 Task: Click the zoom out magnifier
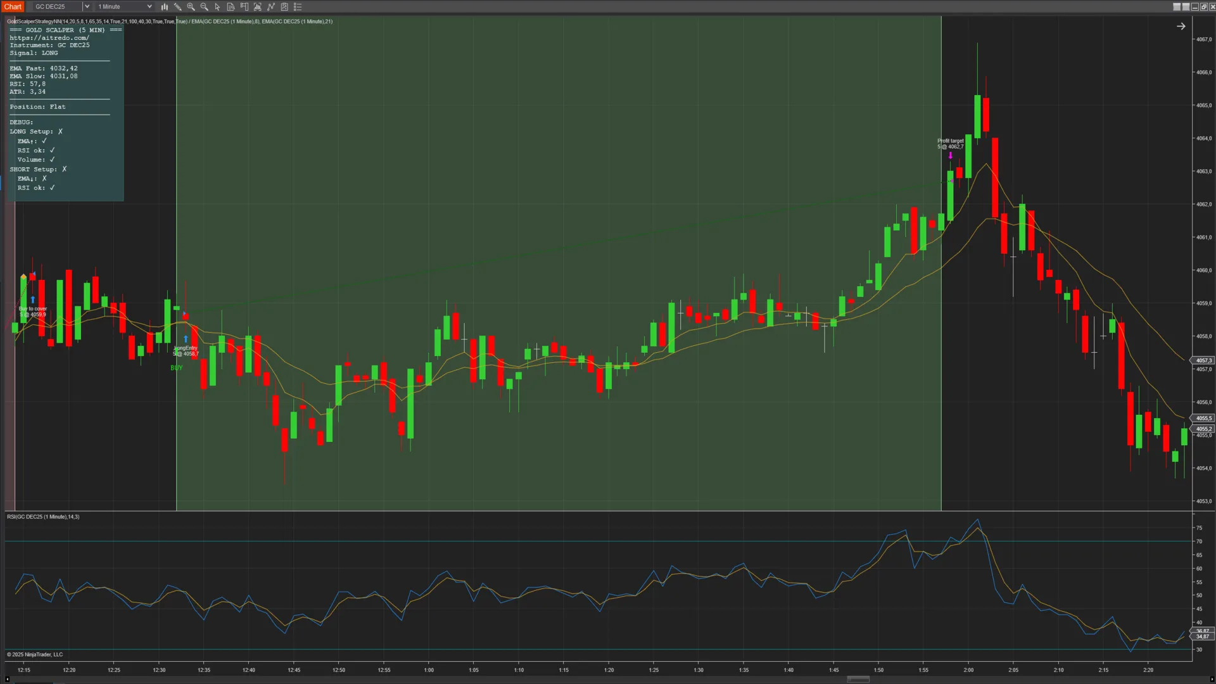pyautogui.click(x=204, y=7)
